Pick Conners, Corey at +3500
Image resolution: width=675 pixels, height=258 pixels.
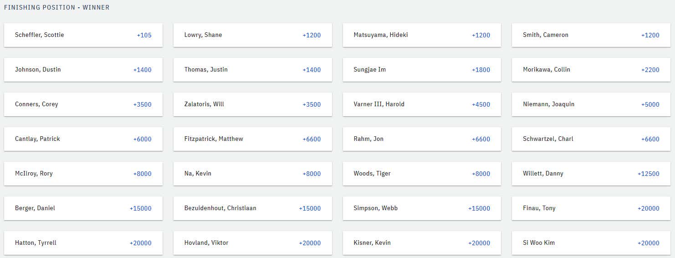click(83, 104)
